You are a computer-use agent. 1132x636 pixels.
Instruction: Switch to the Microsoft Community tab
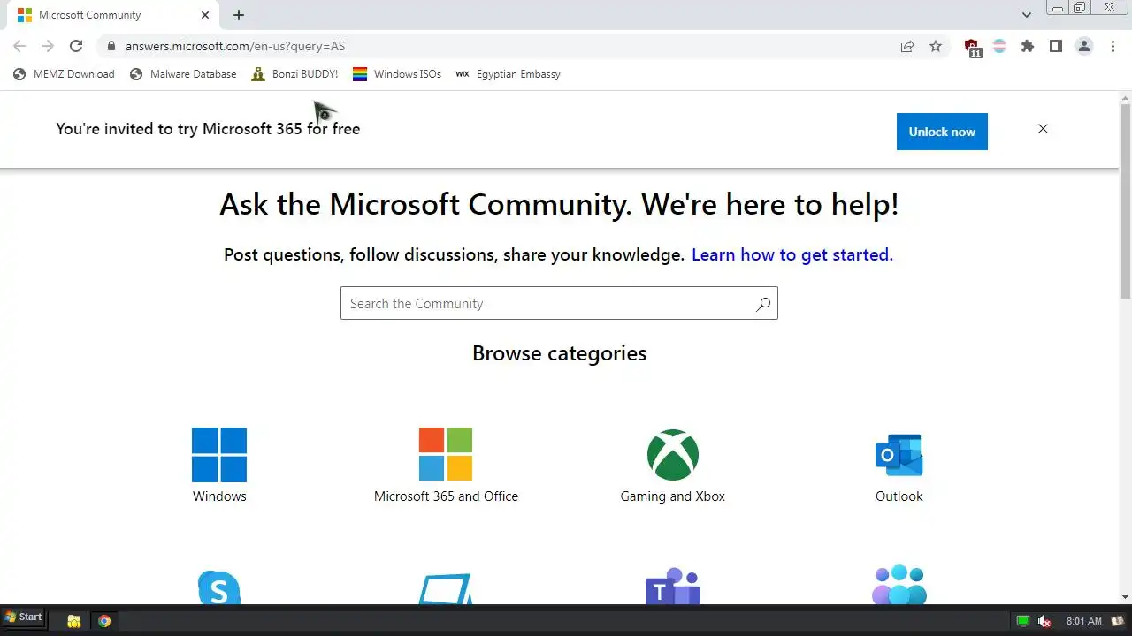point(115,15)
